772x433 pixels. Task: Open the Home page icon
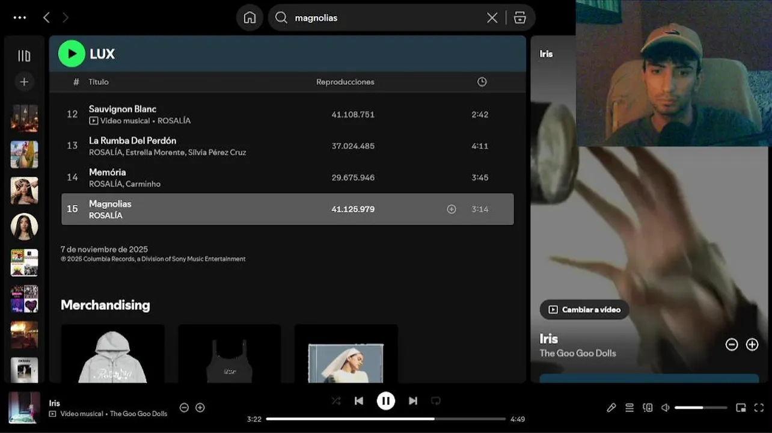click(250, 17)
